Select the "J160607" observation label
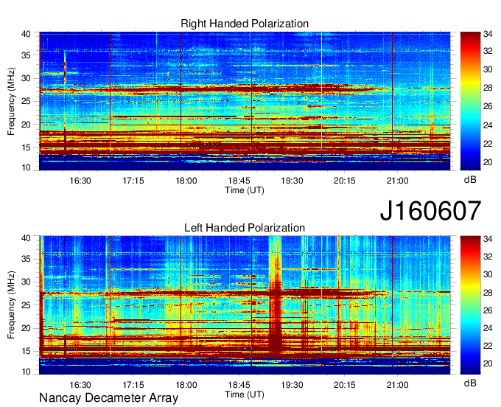Image resolution: width=501 pixels, height=407 pixels. (430, 211)
